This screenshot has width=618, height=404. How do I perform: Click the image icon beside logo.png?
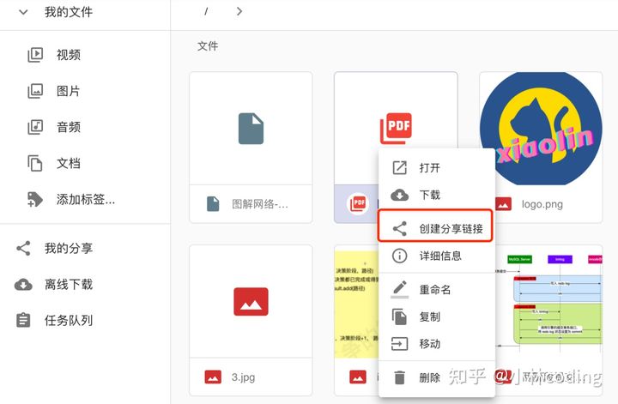503,204
